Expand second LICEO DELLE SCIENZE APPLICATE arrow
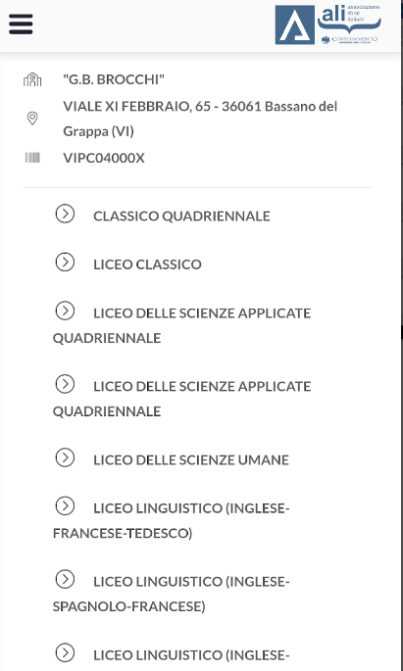Viewport: 403px width, 671px height. [x=65, y=384]
